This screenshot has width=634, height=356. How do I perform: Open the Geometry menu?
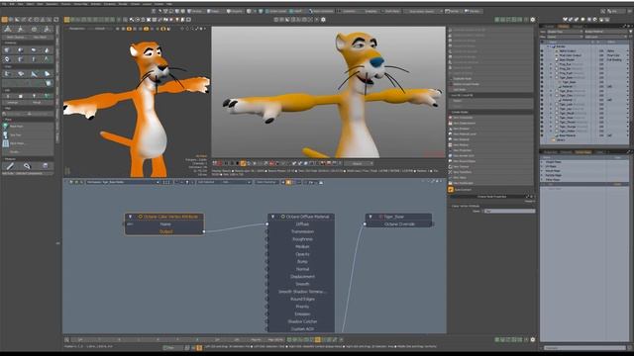point(52,4)
